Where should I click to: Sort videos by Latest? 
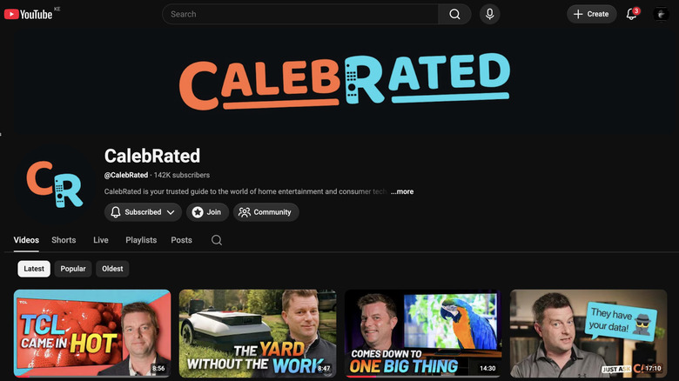coord(34,269)
